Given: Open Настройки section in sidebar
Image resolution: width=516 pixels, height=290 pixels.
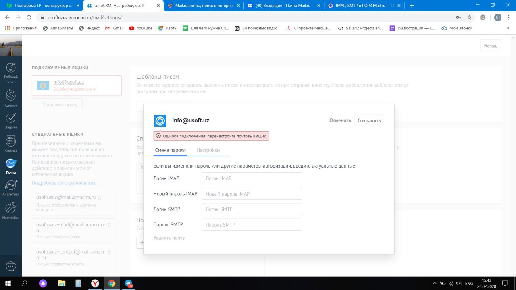Looking at the screenshot, I should [x=11, y=211].
